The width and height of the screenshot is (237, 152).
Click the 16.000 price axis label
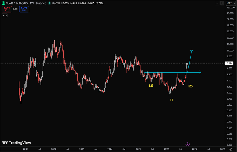[230, 44]
